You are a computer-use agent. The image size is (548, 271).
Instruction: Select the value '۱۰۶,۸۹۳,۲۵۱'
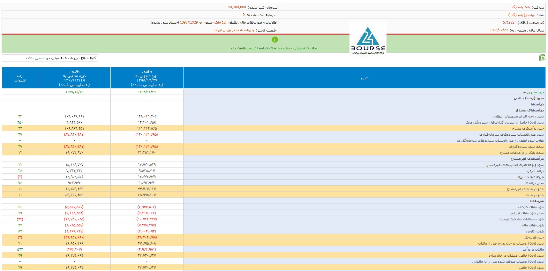tap(74, 128)
